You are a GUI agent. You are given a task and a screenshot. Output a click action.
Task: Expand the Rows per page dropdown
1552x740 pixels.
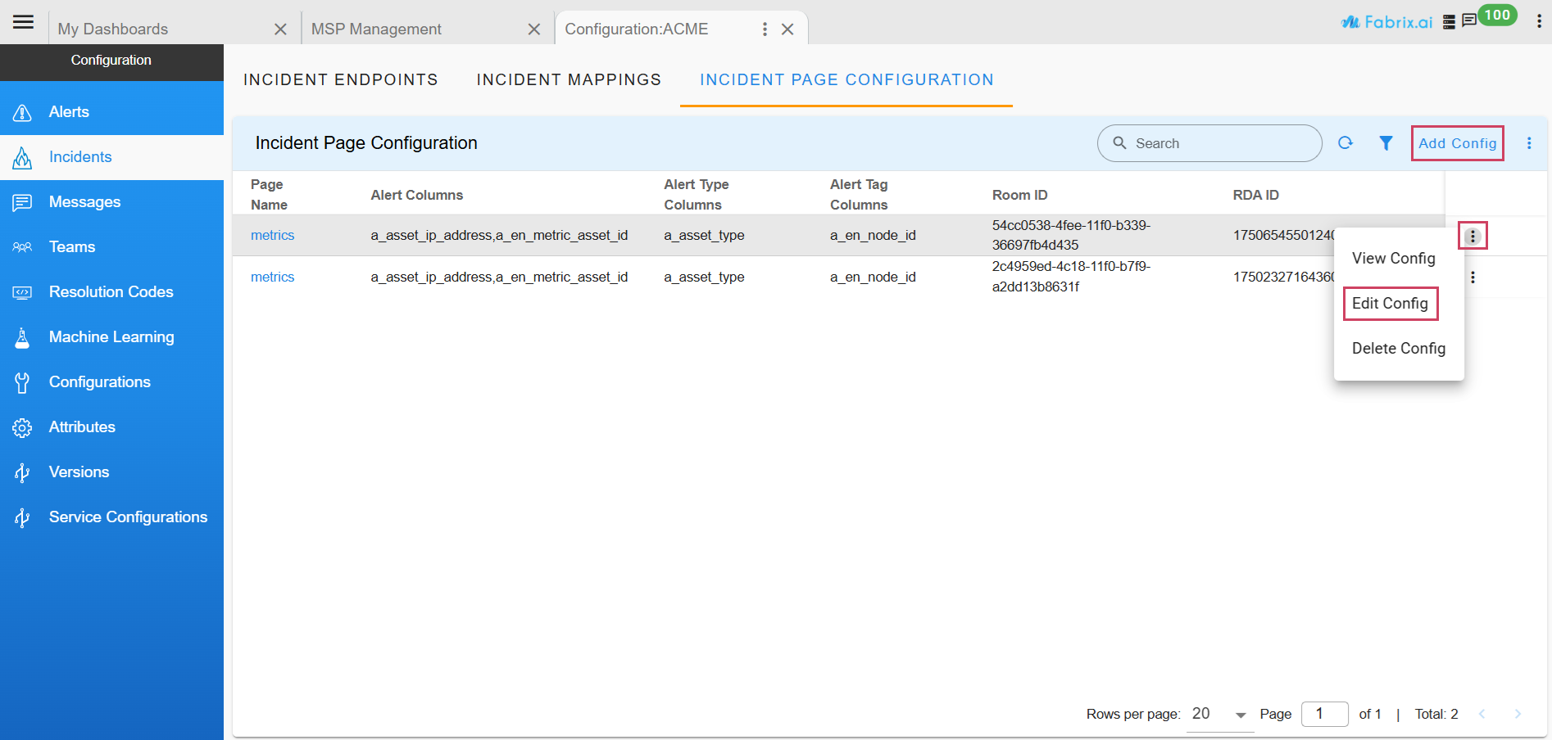tap(1219, 715)
